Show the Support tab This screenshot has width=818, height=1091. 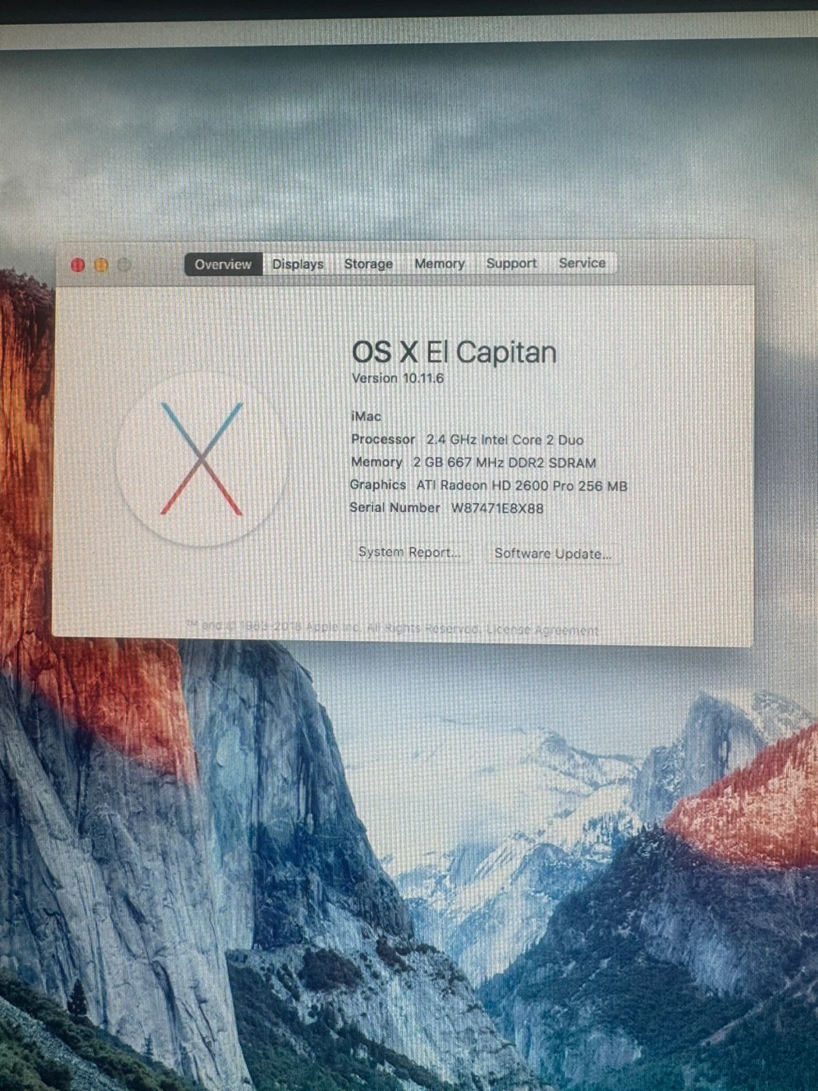coord(511,263)
